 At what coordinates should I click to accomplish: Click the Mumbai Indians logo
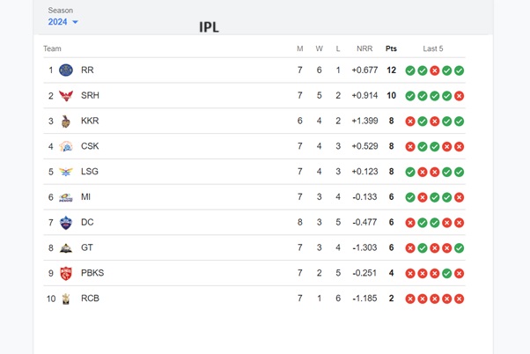(66, 197)
